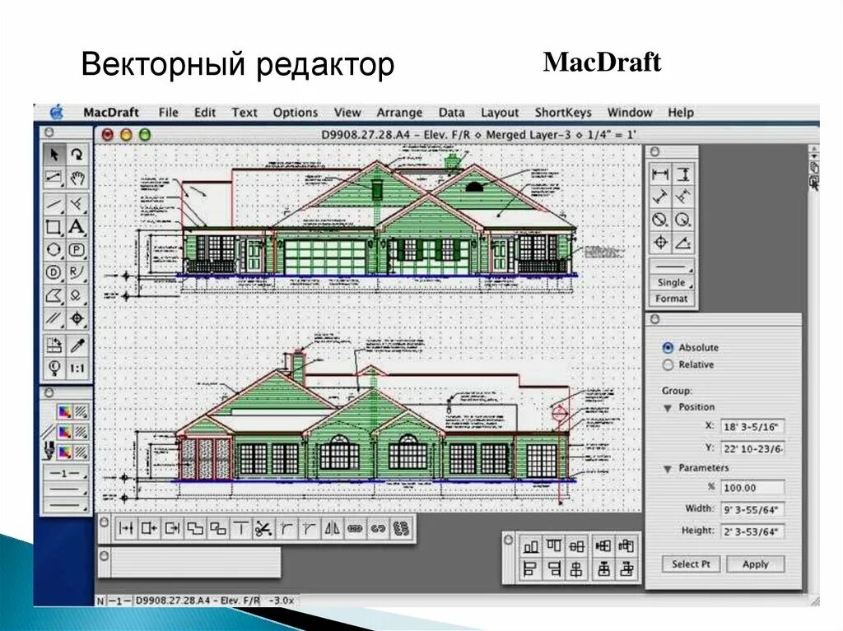The image size is (843, 631).
Task: Click the mirror flip triangles icon
Action: [x=332, y=529]
